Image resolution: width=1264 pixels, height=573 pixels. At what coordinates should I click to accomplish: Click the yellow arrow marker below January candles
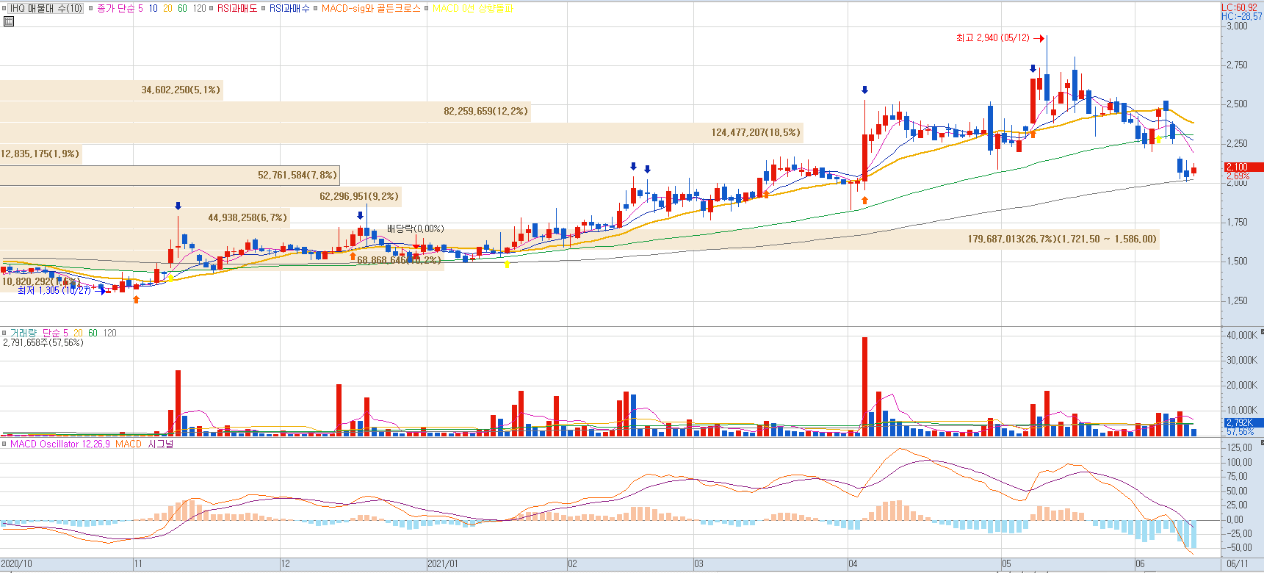tap(507, 264)
